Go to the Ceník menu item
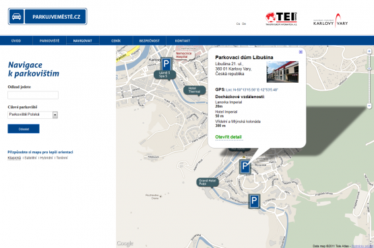This screenshot has width=374, height=248. pyautogui.click(x=116, y=40)
